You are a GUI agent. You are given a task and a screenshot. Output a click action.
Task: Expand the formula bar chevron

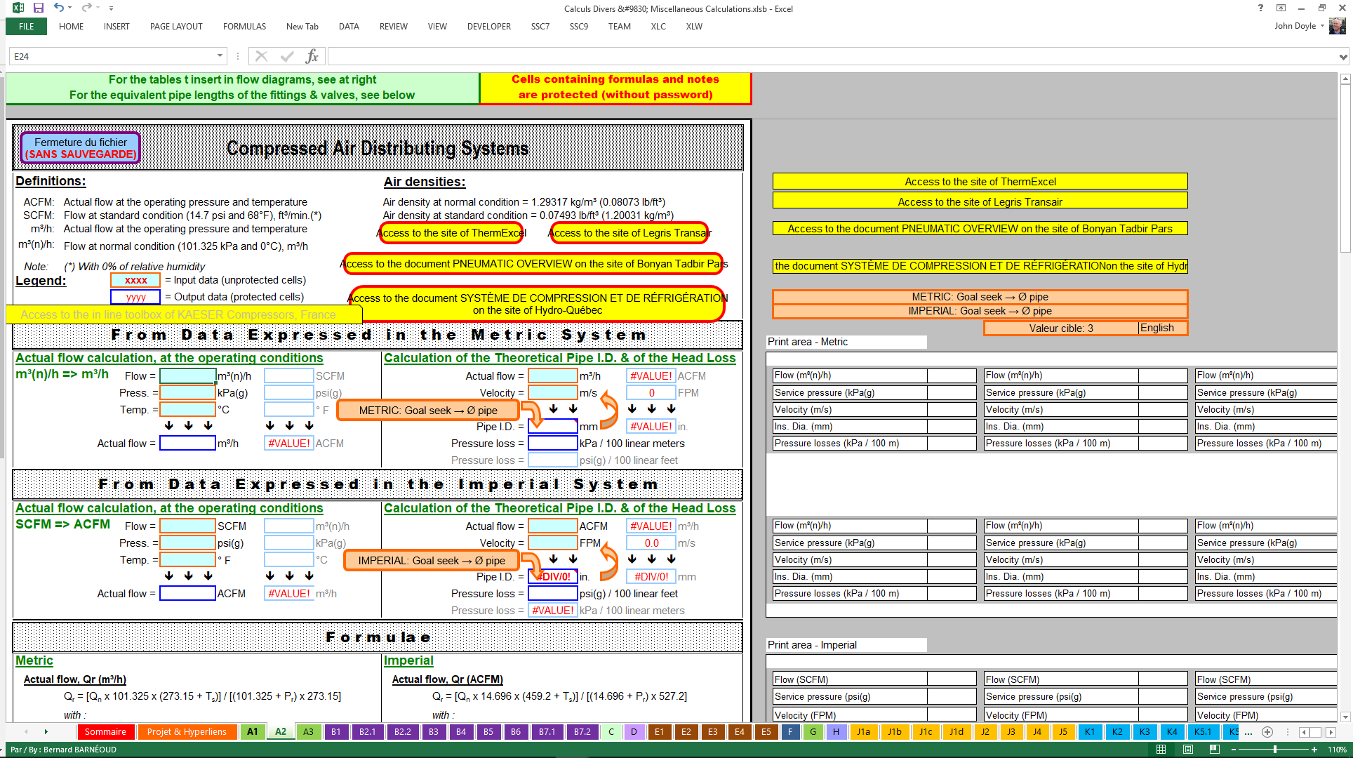(1342, 57)
